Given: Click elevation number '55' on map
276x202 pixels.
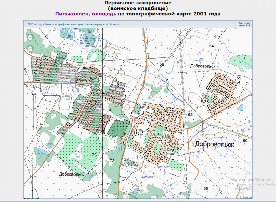Looking at the screenshot, I should [x=239, y=78].
